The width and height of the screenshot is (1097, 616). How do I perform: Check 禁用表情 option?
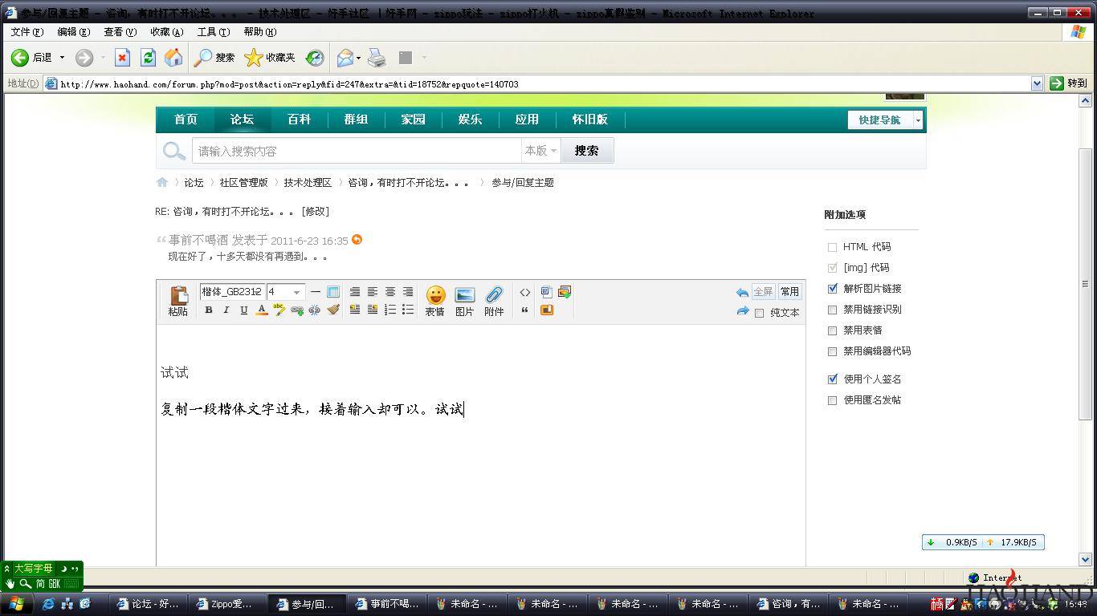pos(832,330)
